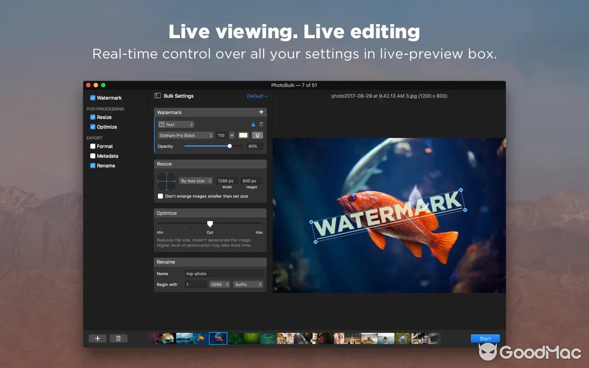Add photos with the bottom plus button

pyautogui.click(x=98, y=339)
